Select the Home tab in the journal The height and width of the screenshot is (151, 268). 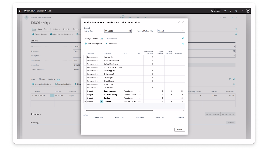(95, 39)
